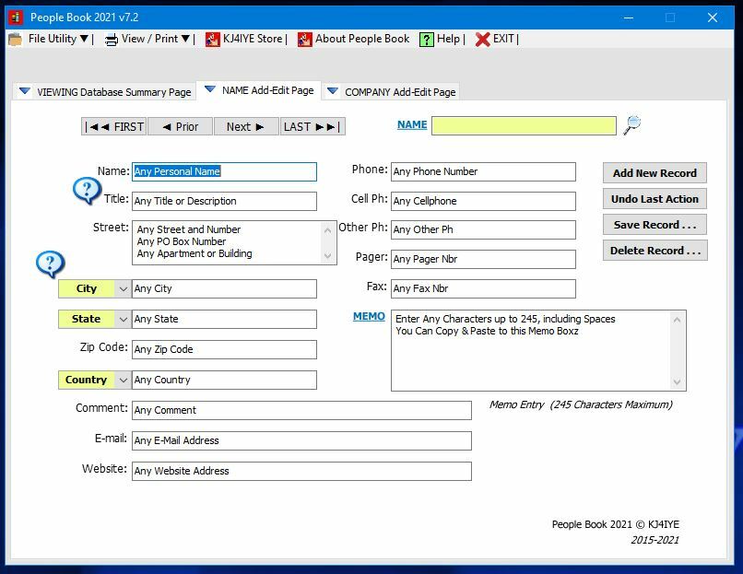Viewport: 743px width, 574px height.
Task: Click the help bubble above City
Action: (x=50, y=264)
